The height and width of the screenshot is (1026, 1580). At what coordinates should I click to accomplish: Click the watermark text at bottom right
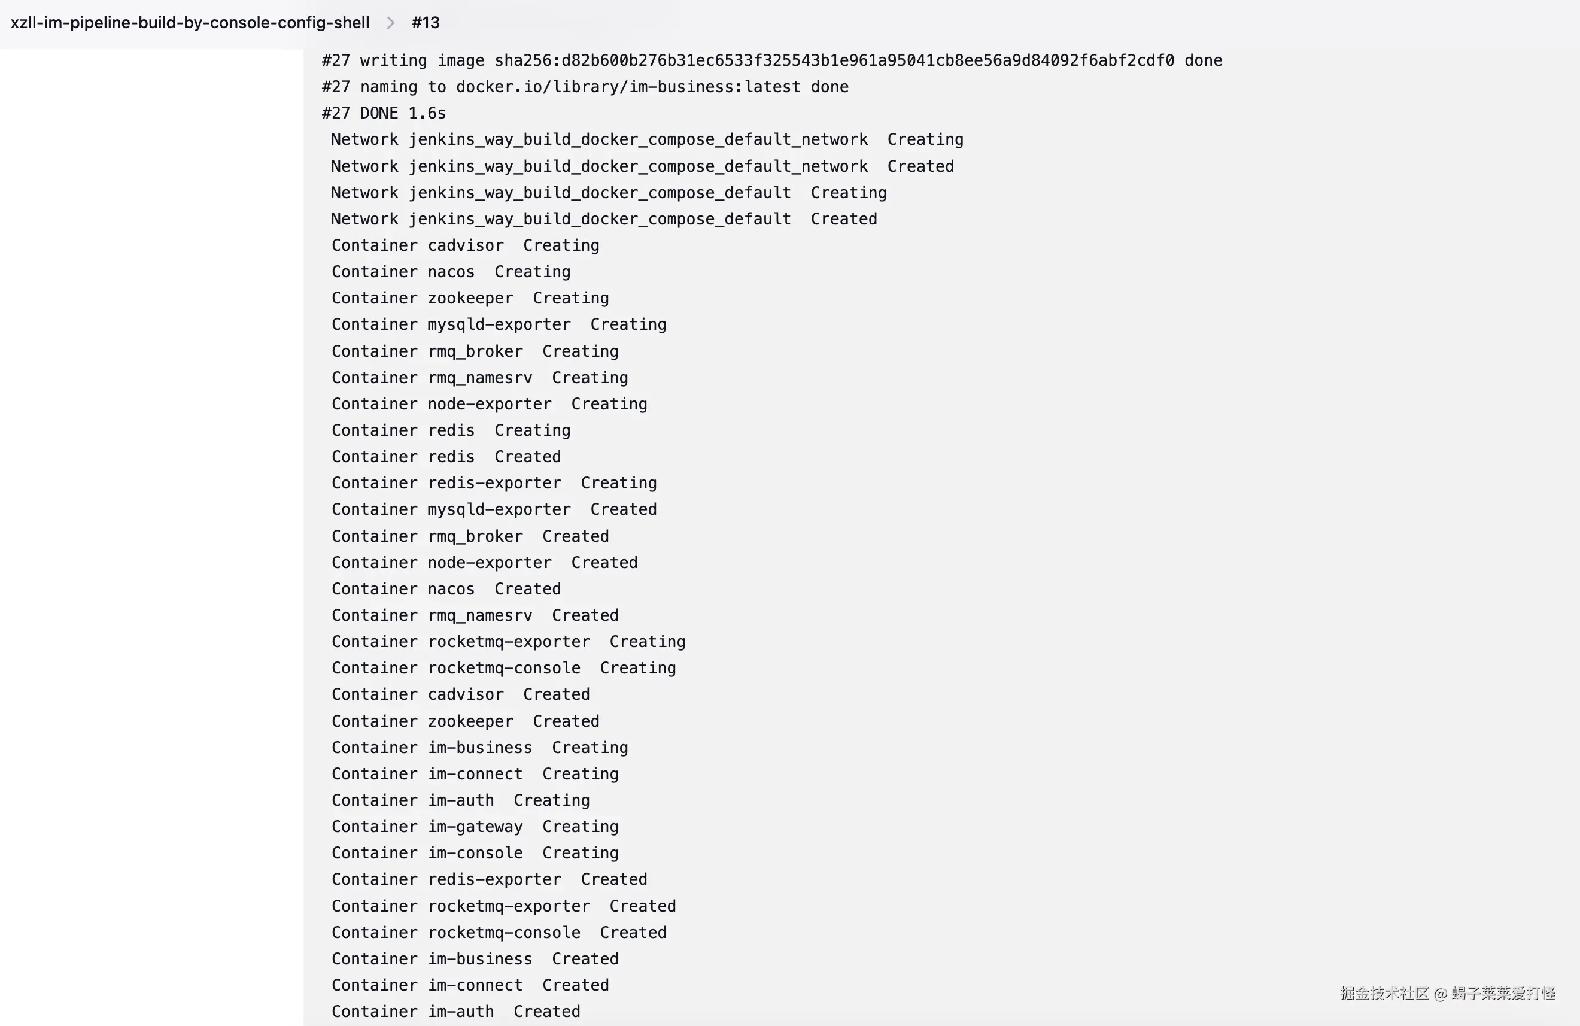pos(1447,994)
